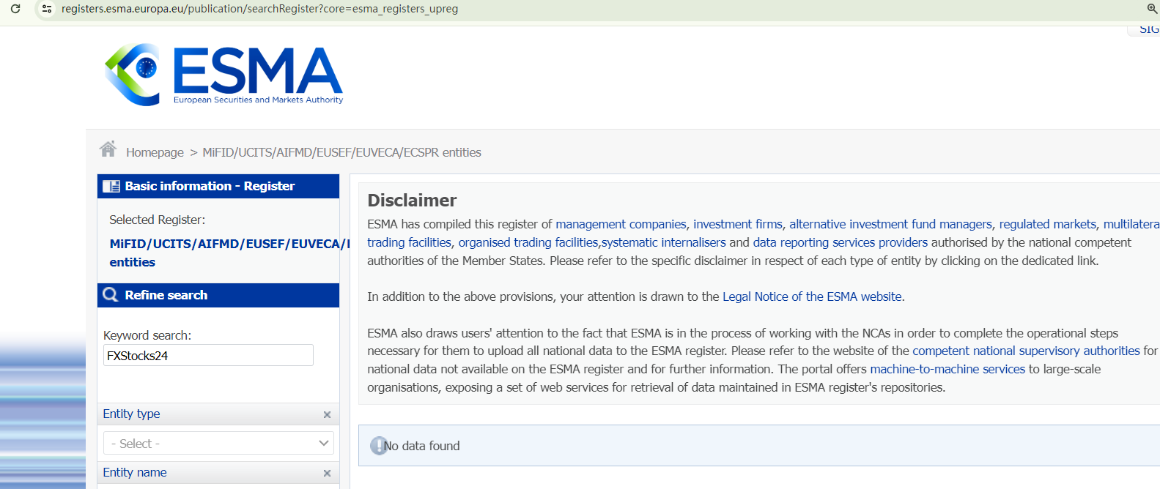The image size is (1160, 489).
Task: Open the site info icon in address bar
Action: click(x=47, y=9)
